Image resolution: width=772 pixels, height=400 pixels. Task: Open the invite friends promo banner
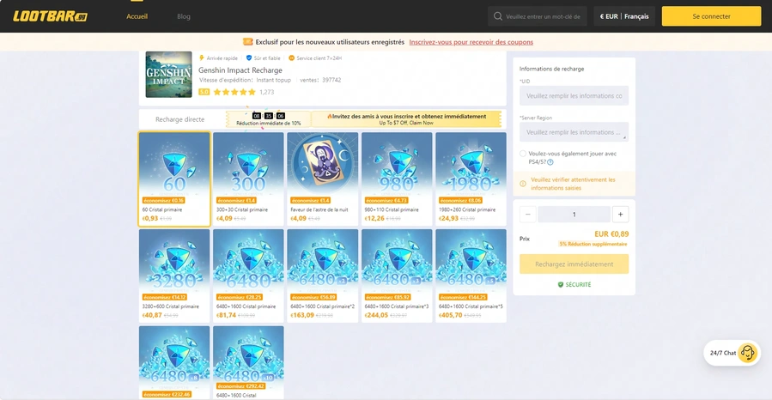406,119
